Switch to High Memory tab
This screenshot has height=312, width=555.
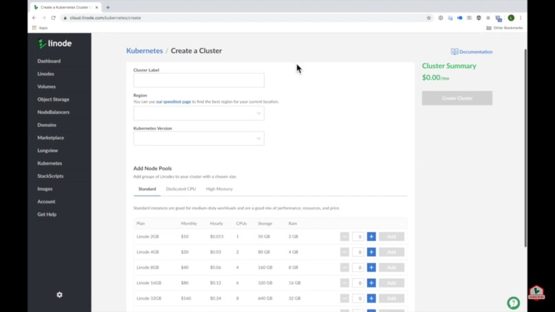[x=220, y=189]
